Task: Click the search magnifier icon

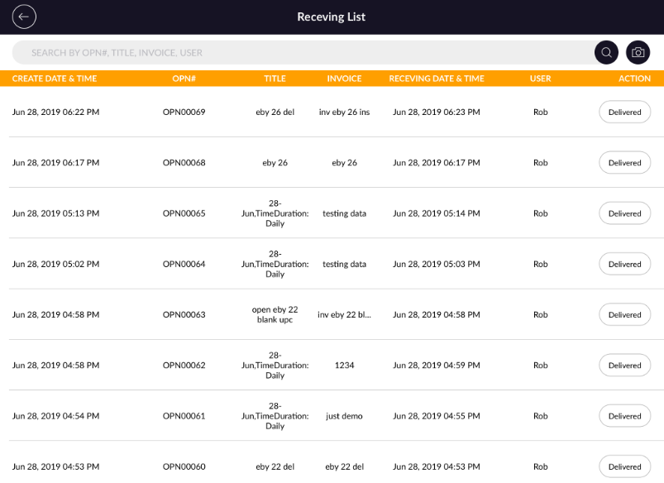Action: click(606, 52)
